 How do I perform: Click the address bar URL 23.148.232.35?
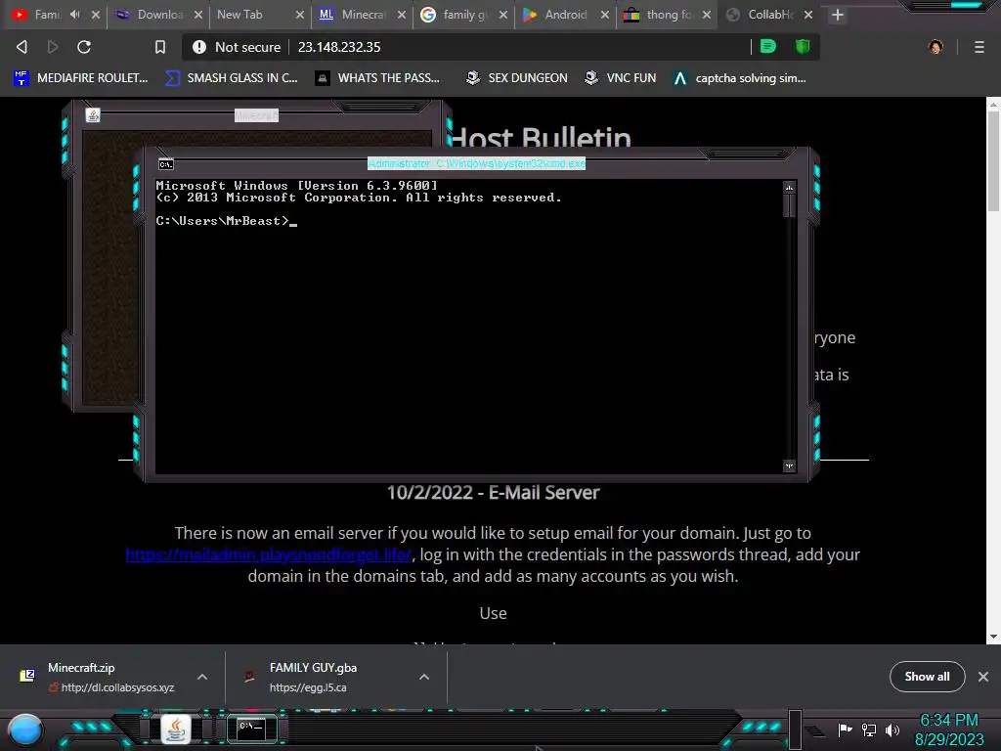pos(339,47)
